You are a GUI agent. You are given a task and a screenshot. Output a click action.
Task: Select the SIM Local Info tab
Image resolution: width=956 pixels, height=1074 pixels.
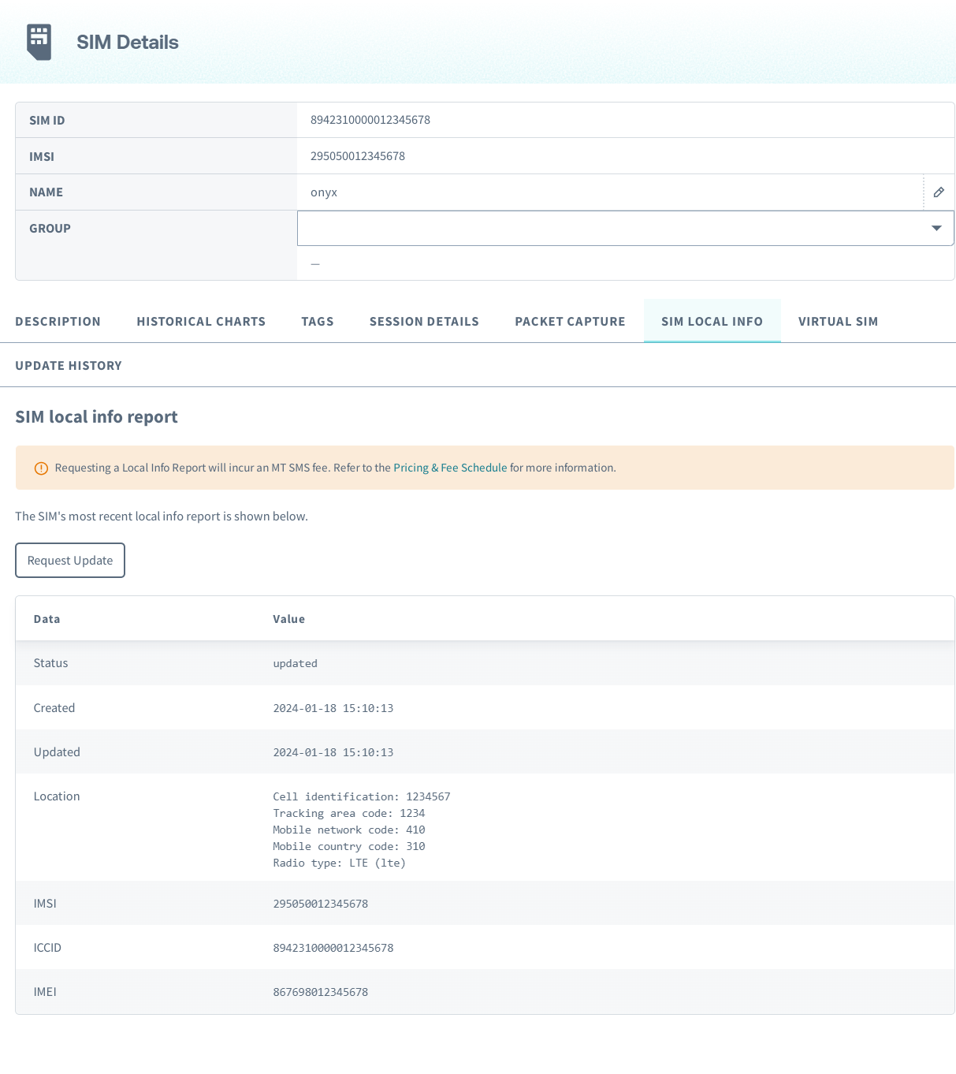coord(712,322)
